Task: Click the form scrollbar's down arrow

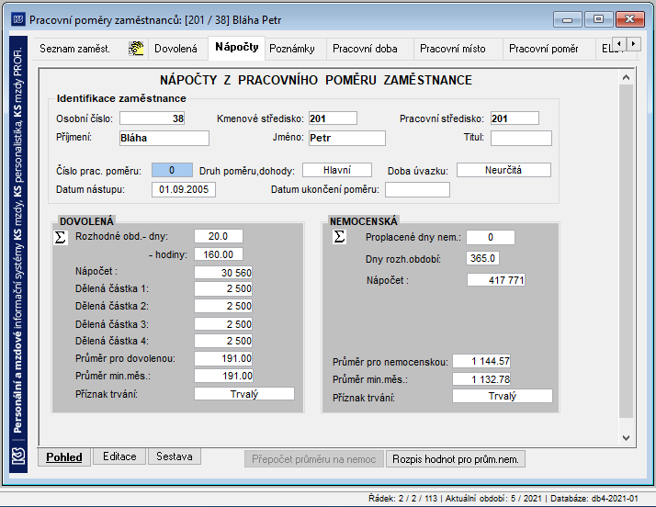Action: 626,437
